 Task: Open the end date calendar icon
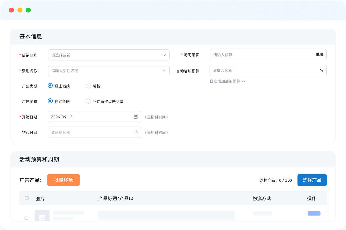(x=136, y=133)
